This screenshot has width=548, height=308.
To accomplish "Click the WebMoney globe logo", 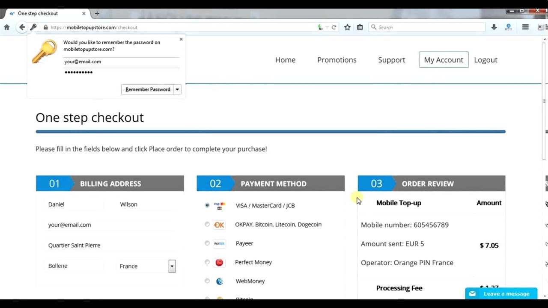I will click(x=220, y=281).
